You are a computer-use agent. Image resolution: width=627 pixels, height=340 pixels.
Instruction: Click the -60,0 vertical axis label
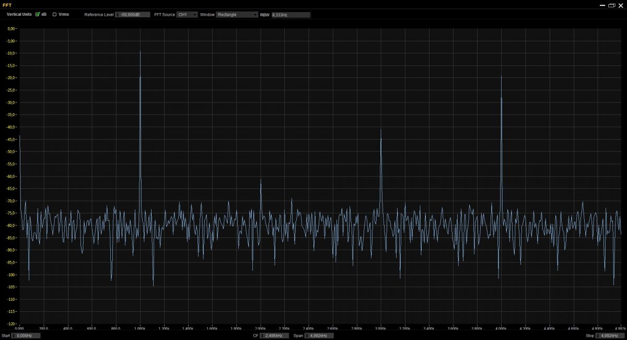coord(11,176)
